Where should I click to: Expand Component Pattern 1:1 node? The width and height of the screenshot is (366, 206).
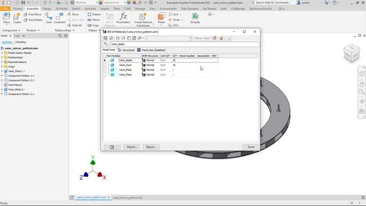2,76
